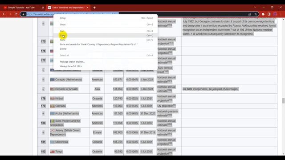
Task: Click Grenada flag icon
Action: [x=53, y=106]
